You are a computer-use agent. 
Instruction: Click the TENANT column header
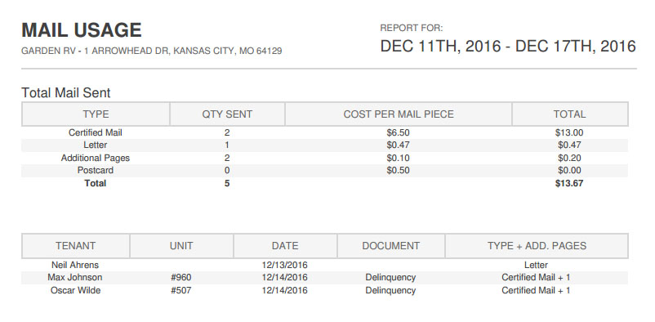76,246
